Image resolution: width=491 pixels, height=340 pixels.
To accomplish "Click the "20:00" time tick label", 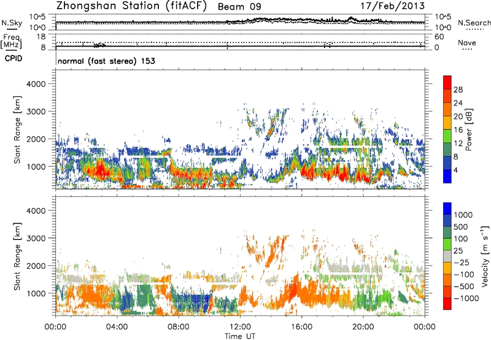I will tap(363, 327).
